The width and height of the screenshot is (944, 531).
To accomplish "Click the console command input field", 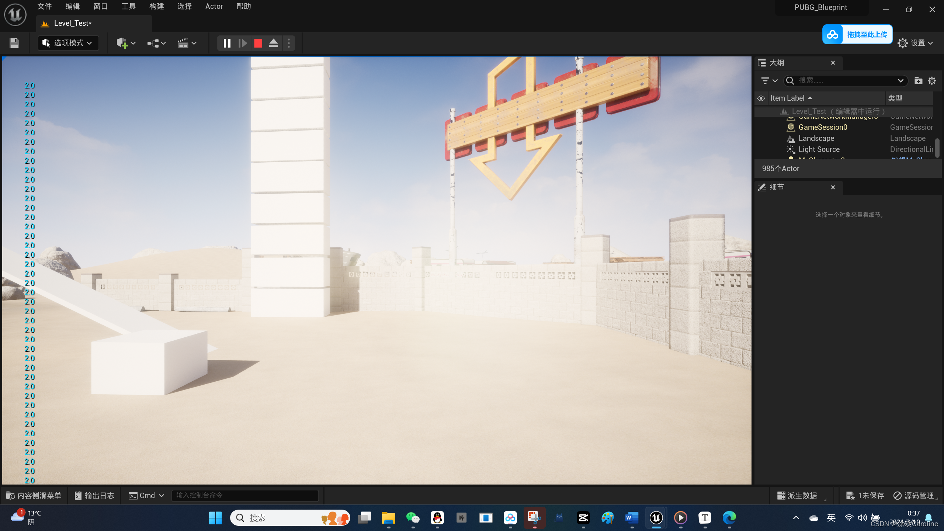I will [245, 495].
